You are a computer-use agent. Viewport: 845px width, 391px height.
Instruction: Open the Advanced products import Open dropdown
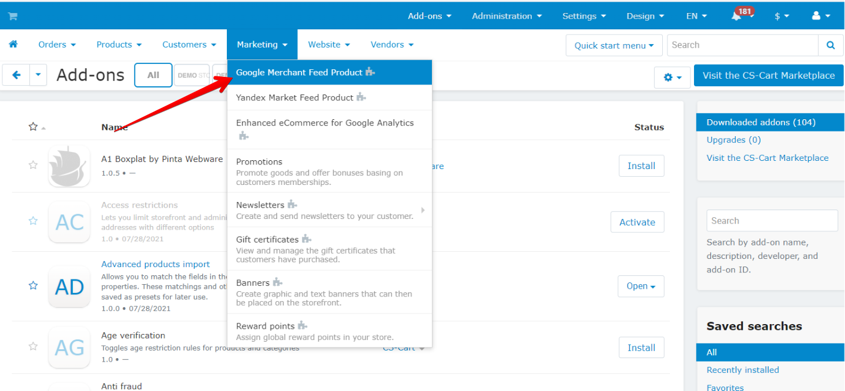click(641, 286)
